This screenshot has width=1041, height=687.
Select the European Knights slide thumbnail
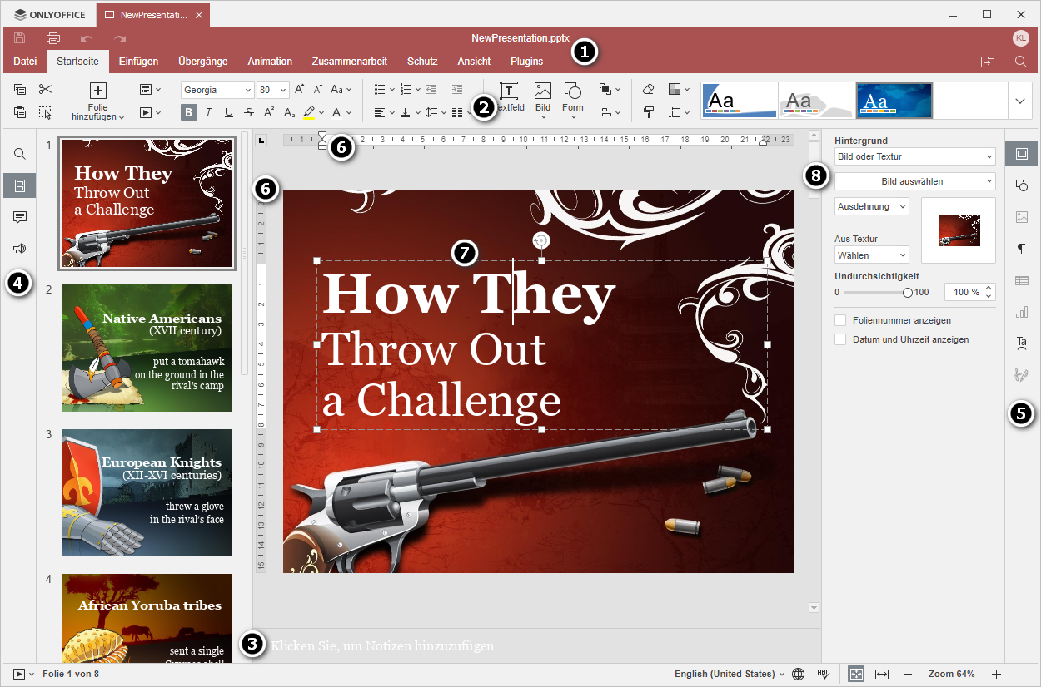[147, 492]
